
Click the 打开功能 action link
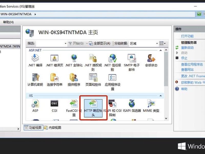[187, 36]
